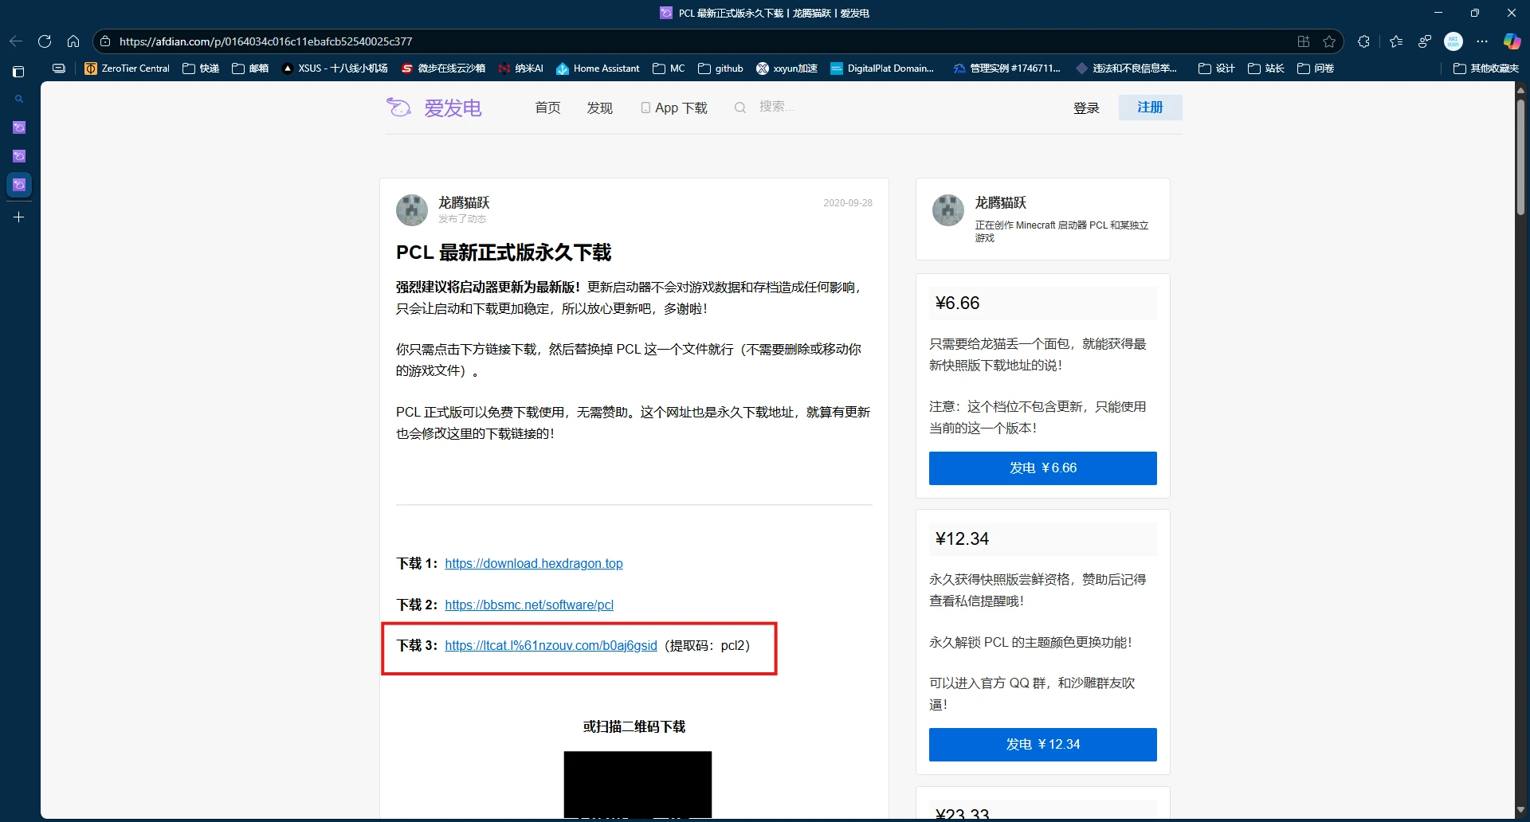The image size is (1530, 822).
Task: Select the active highlighted afdian vertical tab
Action: (x=19, y=185)
